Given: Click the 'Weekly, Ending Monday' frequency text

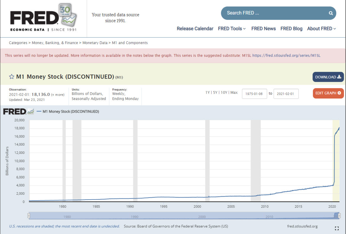Looking at the screenshot, I should (125, 96).
